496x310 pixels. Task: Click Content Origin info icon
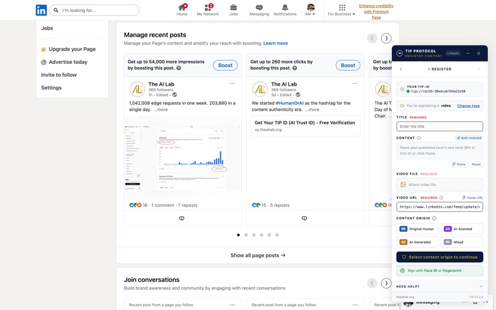[x=435, y=218]
